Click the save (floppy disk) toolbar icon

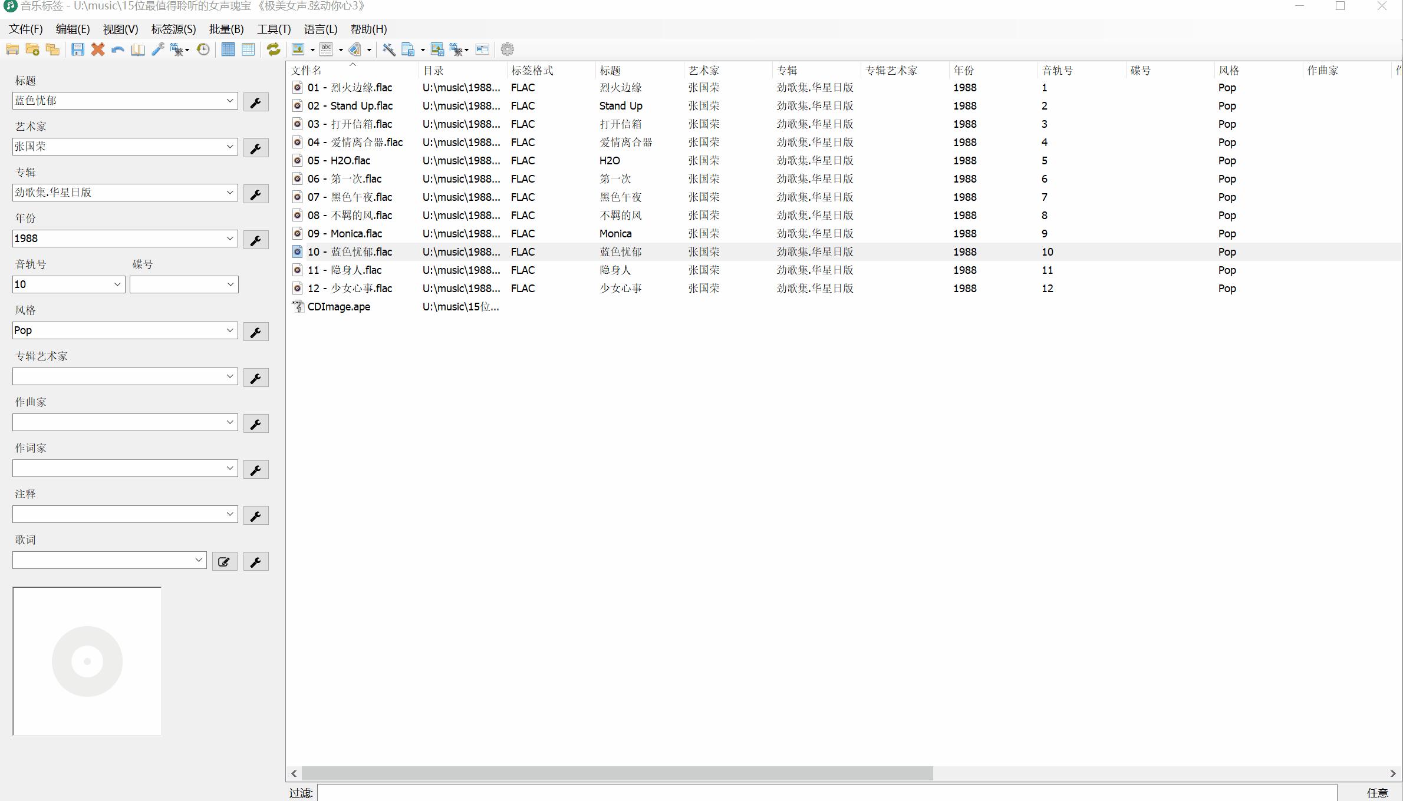[77, 49]
